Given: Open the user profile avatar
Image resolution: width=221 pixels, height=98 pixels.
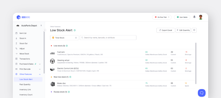Looking at the screenshot, I should (x=201, y=17).
